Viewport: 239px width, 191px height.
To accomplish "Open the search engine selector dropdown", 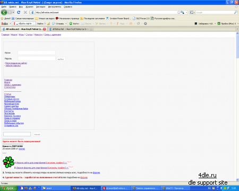I will pos(192,12).
